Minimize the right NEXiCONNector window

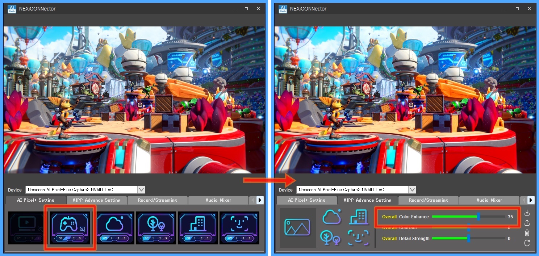(505, 9)
